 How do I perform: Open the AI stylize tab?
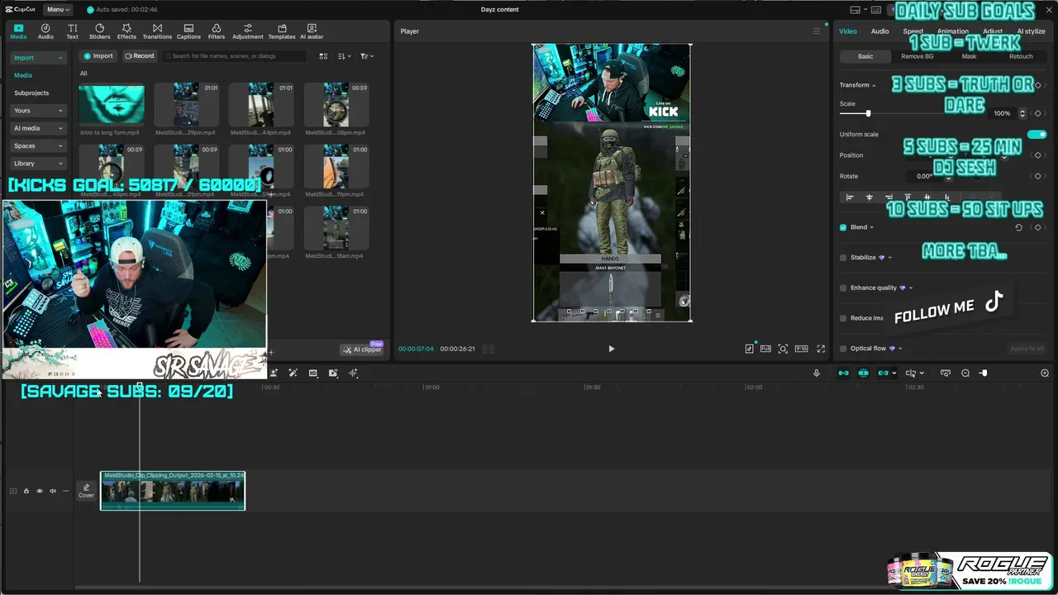(1031, 31)
